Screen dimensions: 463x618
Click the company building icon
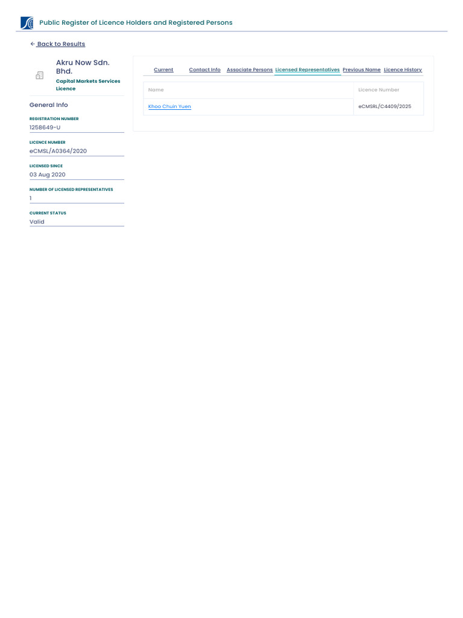[39, 75]
